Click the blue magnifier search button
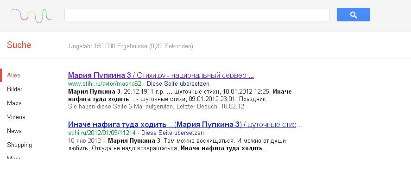Image resolution: width=411 pixels, height=178 pixels. pyautogui.click(x=354, y=15)
